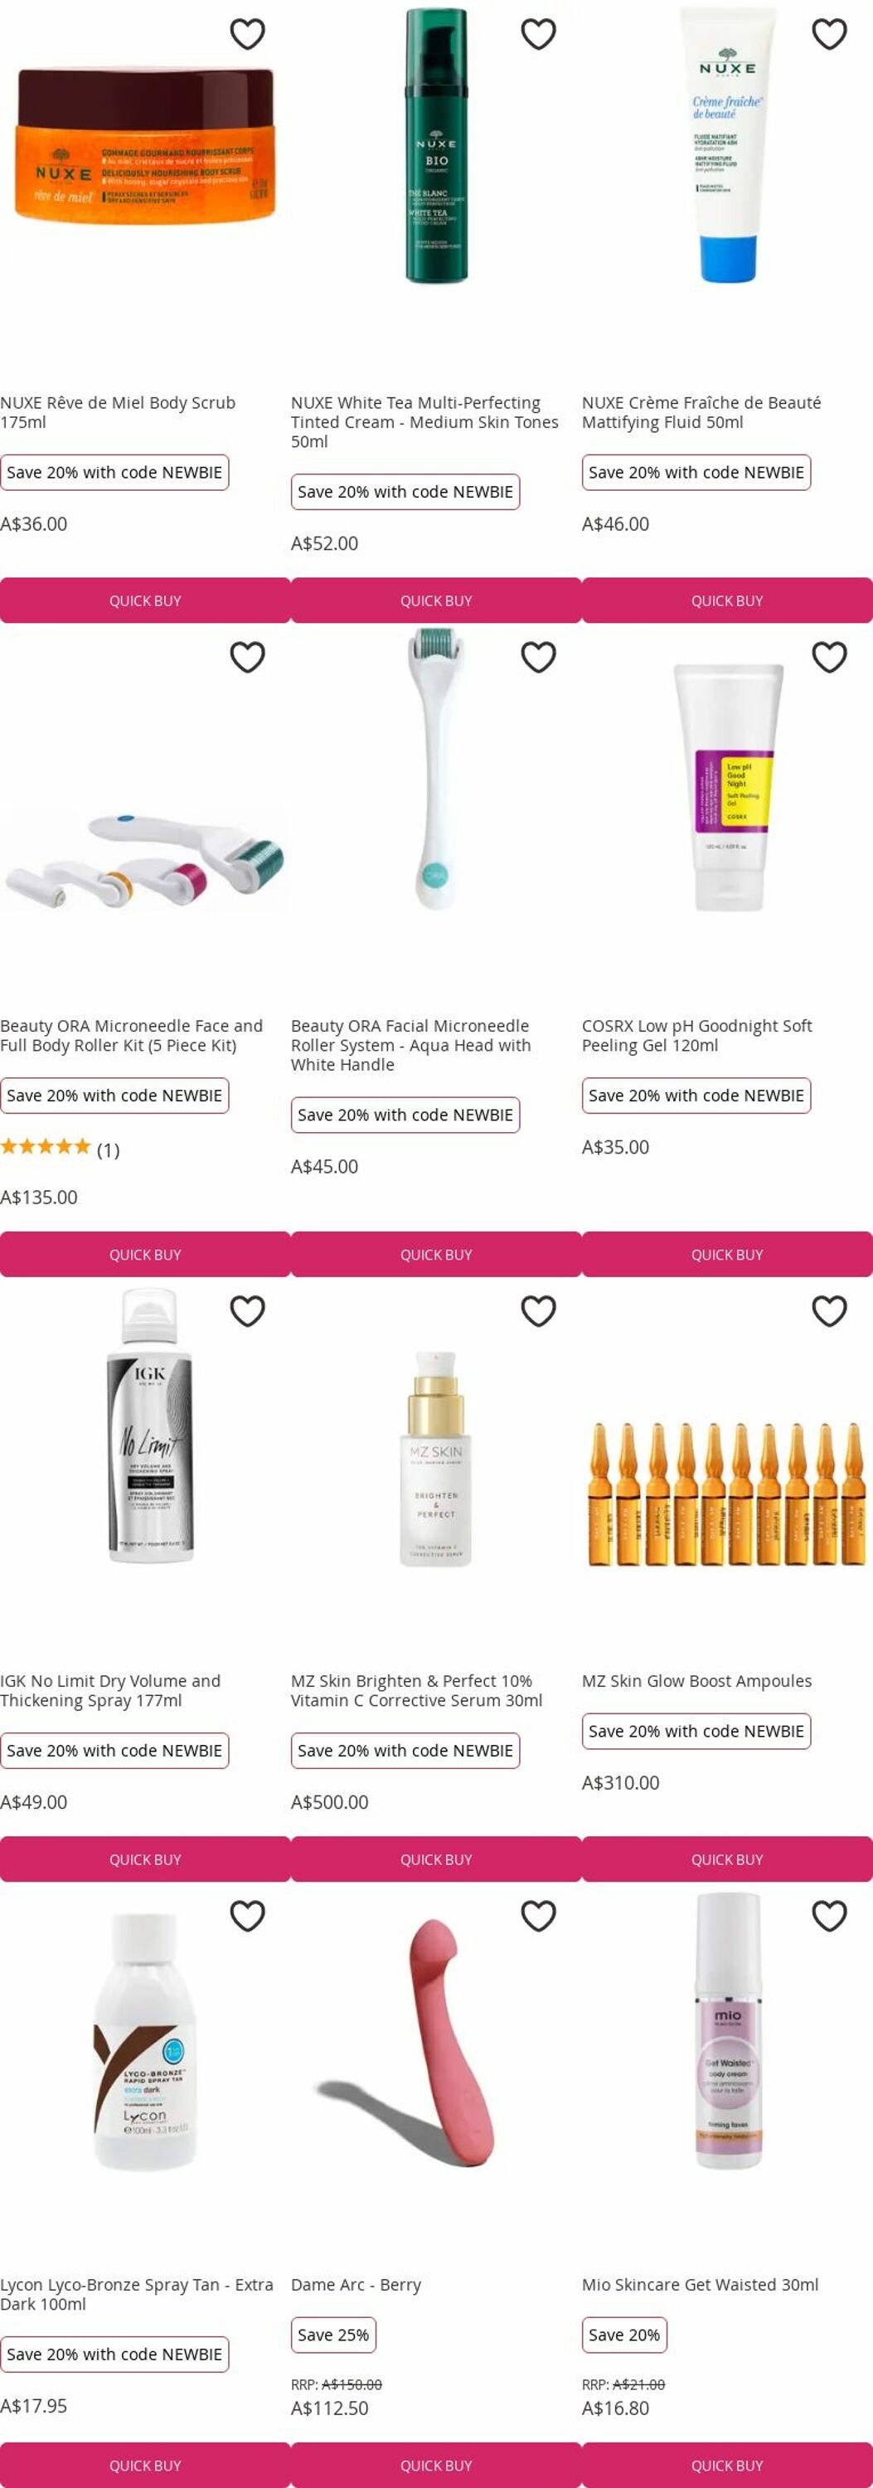
Task: Click the Save 25% badge on Dame Arc
Action: pyautogui.click(x=333, y=2335)
